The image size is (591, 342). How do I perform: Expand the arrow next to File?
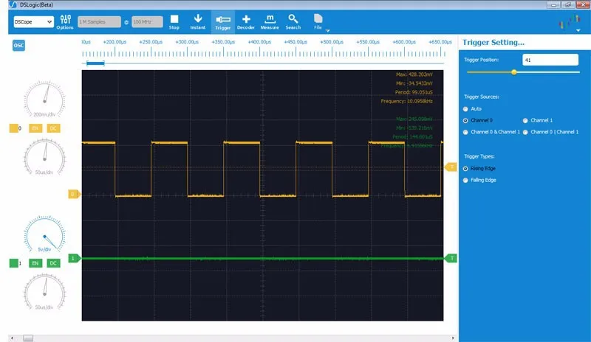(327, 30)
